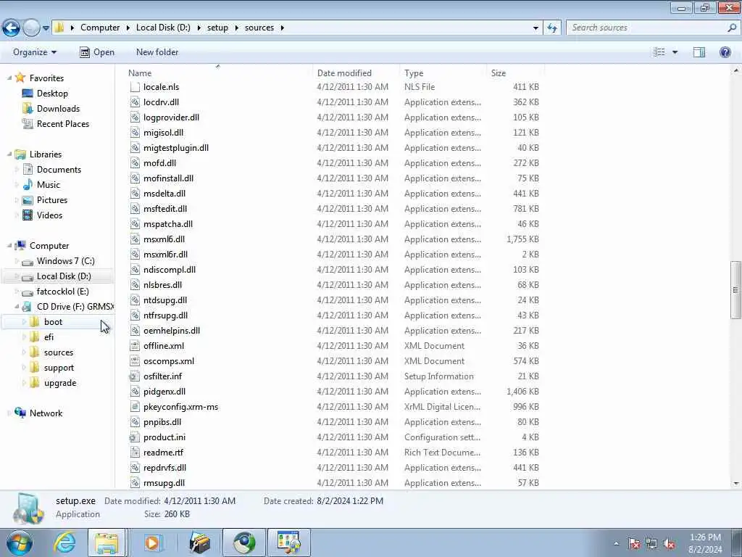The image size is (742, 557).
Task: Select the fatcocklol (E:) drive
Action: (x=62, y=292)
